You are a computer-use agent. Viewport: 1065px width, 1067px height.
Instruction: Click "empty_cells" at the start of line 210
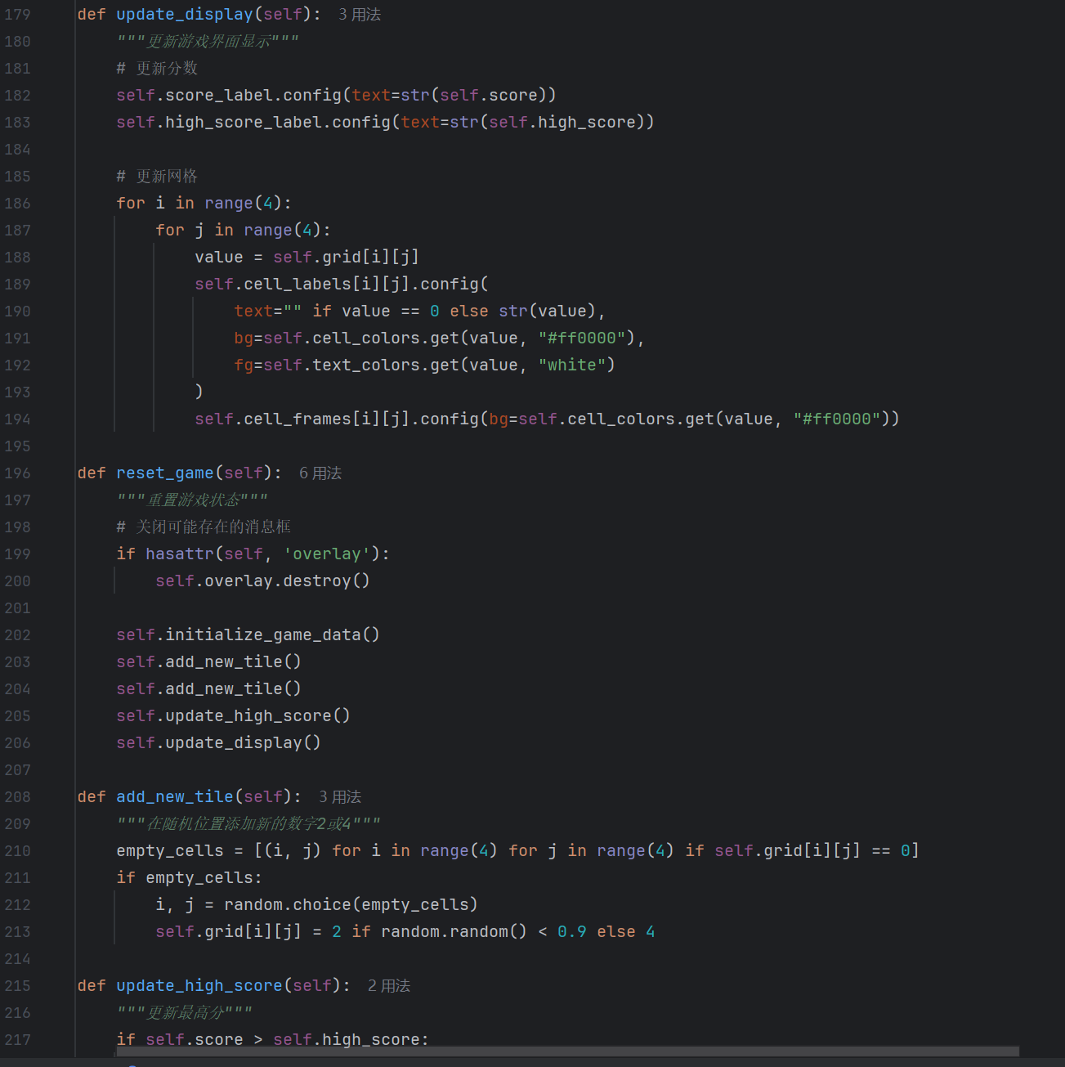pos(170,851)
